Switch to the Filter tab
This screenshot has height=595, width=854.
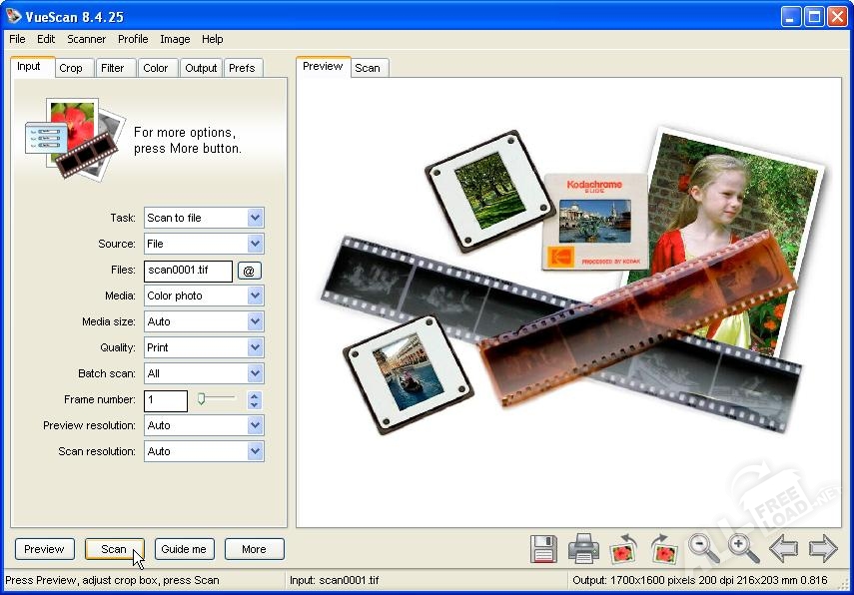tap(113, 68)
